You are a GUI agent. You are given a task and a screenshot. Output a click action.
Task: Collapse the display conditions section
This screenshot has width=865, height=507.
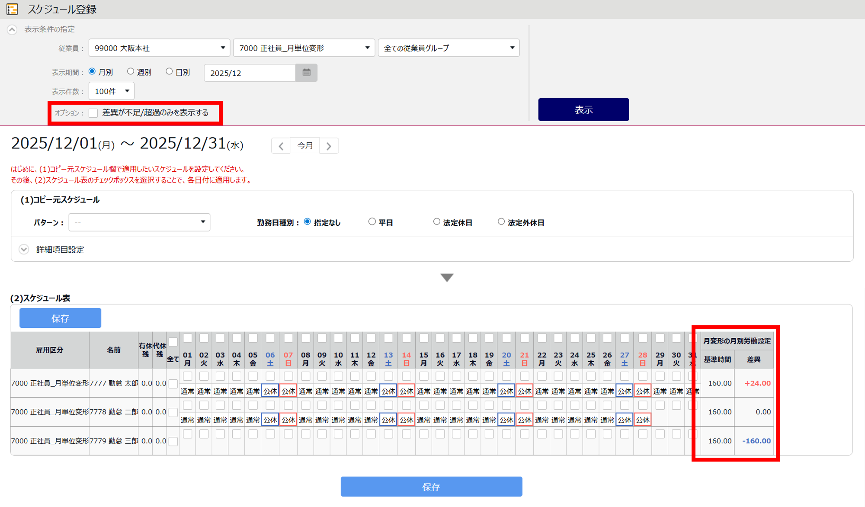pos(12,30)
